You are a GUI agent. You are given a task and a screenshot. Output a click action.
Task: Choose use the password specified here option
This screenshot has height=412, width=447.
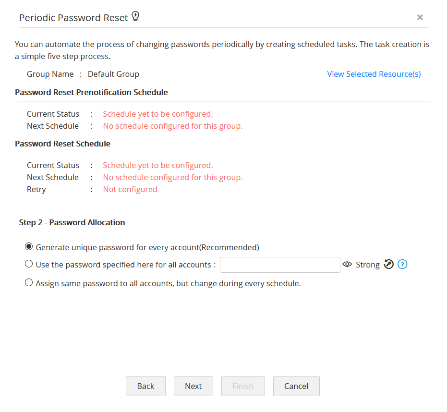[x=29, y=264]
